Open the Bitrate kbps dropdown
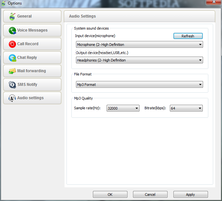The image size is (222, 201). point(186,108)
